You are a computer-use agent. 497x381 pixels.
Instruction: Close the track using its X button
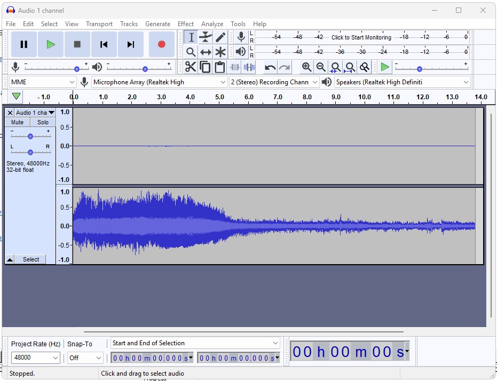(x=10, y=113)
